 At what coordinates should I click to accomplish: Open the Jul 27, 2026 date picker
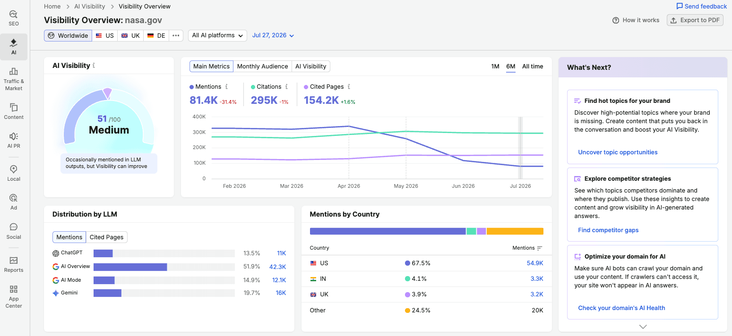click(273, 35)
